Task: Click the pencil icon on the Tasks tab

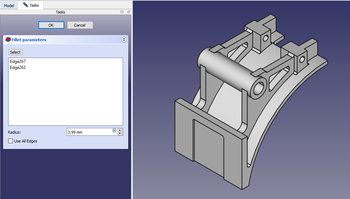Action: (26, 5)
